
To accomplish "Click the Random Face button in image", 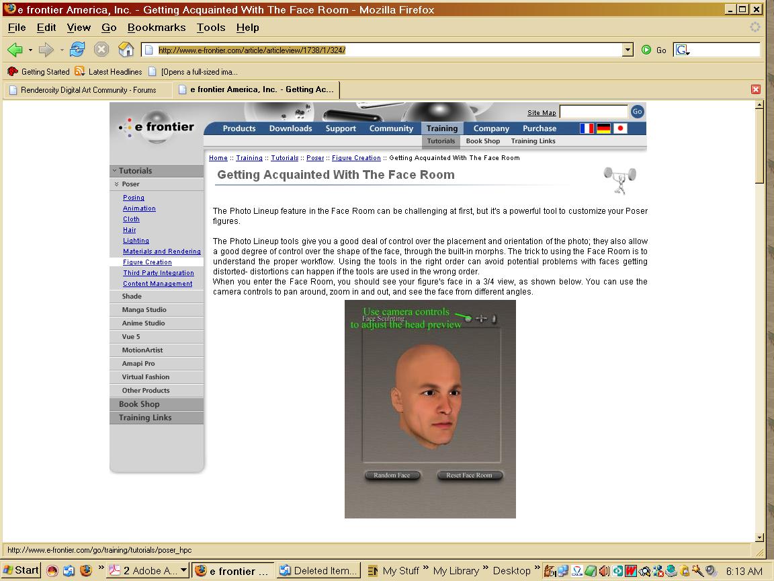I will [x=392, y=475].
